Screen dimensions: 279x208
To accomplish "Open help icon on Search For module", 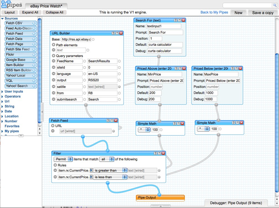I will [x=175, y=20].
